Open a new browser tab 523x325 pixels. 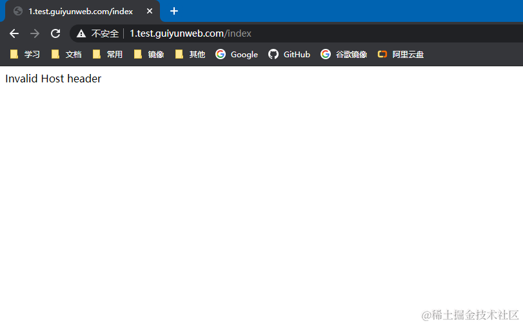pyautogui.click(x=173, y=12)
